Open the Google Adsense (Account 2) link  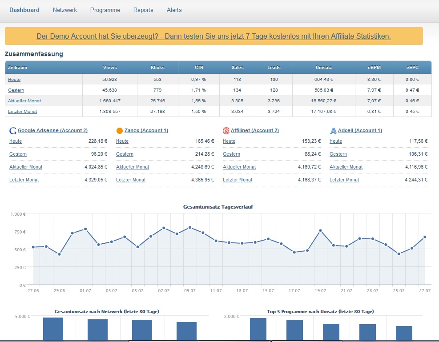[52, 130]
